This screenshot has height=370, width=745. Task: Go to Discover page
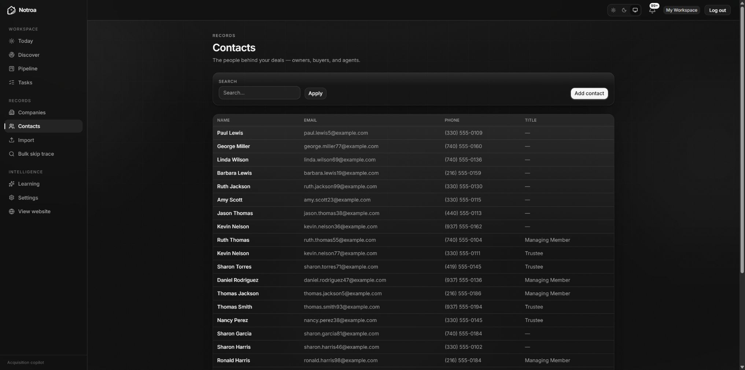pos(44,55)
